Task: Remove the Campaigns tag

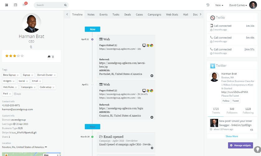Action: [34, 87]
